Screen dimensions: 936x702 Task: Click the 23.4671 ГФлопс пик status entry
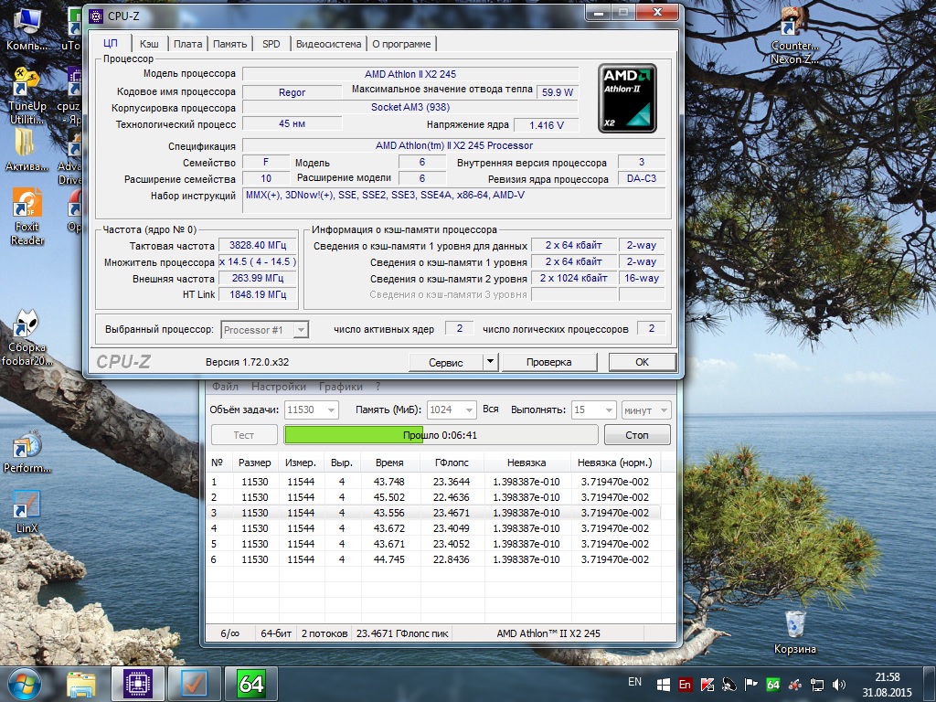[402, 633]
